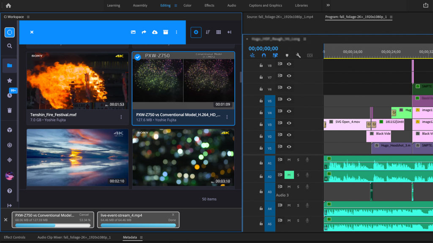Viewport: 433px width, 243px height.
Task: Hide track V8 with eye icon
Action: (289, 64)
